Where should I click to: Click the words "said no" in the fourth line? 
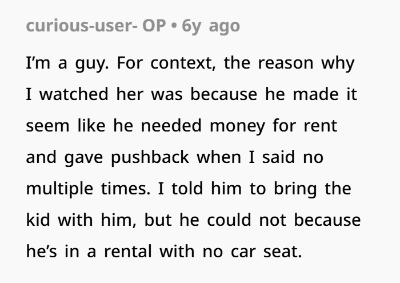293,157
